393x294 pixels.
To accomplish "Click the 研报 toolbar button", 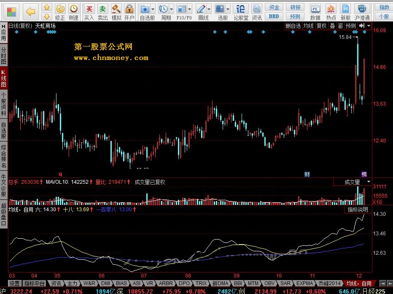I will click(295, 7).
